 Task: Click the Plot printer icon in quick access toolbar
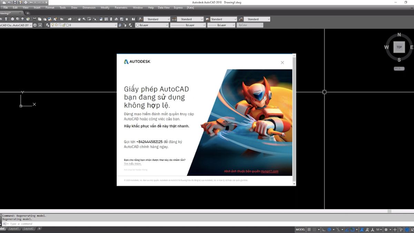point(26,2)
